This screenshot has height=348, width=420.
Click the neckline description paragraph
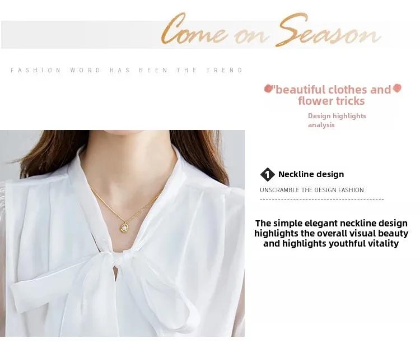[x=331, y=233]
